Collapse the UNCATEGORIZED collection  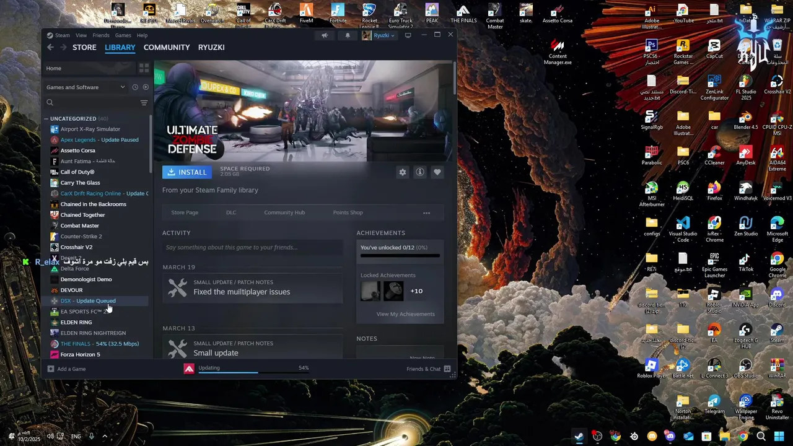coord(46,118)
